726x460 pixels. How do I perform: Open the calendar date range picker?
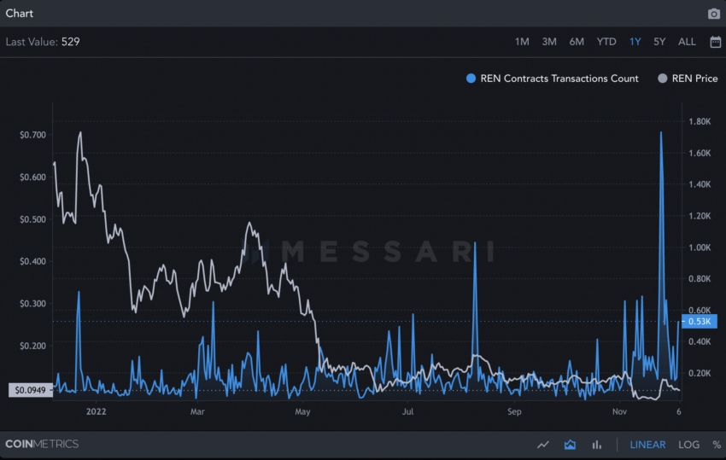[x=716, y=42]
